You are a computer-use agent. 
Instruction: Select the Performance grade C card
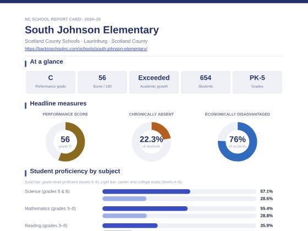(51, 82)
